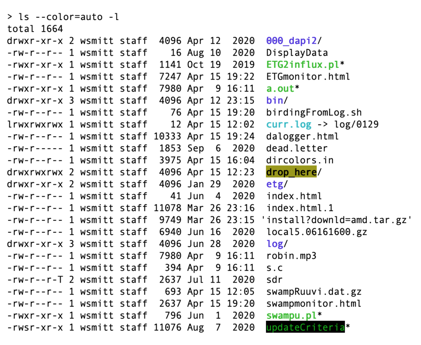
Task: Click the green swampu.pl script
Action: (291, 315)
